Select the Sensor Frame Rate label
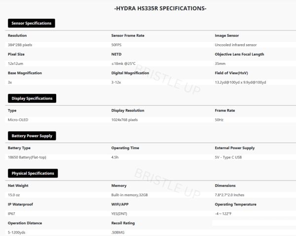Image resolution: width=296 pixels, height=236 pixels. click(x=128, y=35)
